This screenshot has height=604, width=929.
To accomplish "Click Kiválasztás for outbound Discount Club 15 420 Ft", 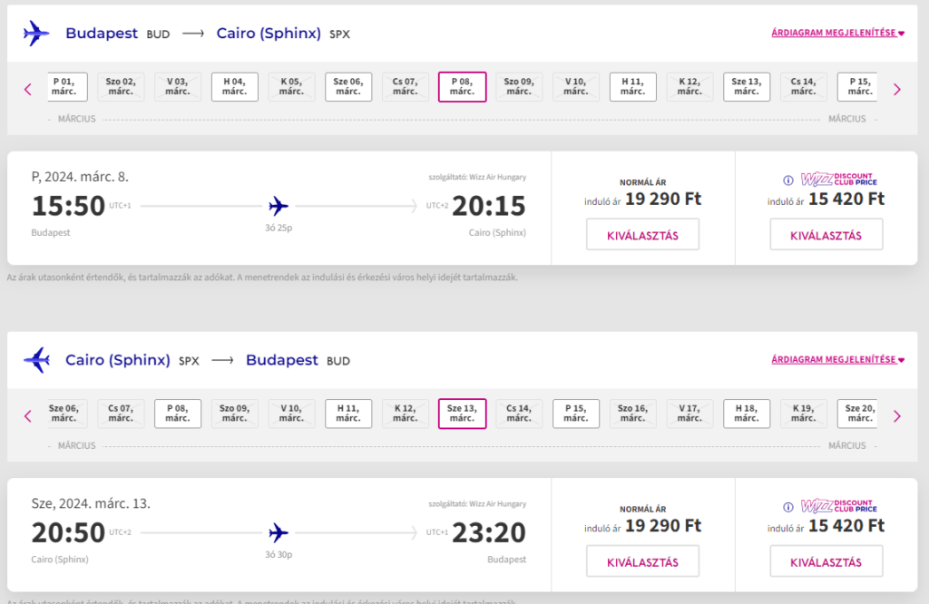I will click(x=826, y=235).
